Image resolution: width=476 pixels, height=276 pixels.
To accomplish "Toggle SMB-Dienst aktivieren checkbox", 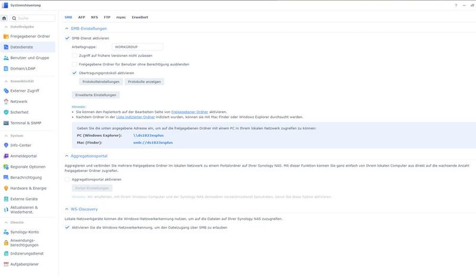I will tap(67, 38).
